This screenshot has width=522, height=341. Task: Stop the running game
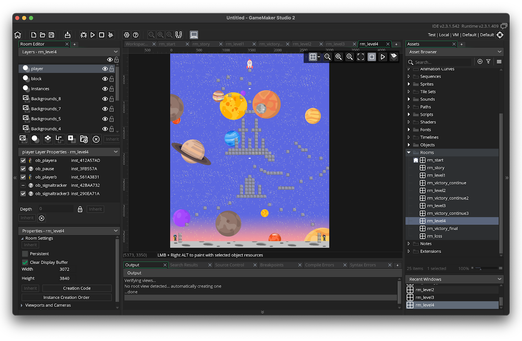click(x=102, y=35)
